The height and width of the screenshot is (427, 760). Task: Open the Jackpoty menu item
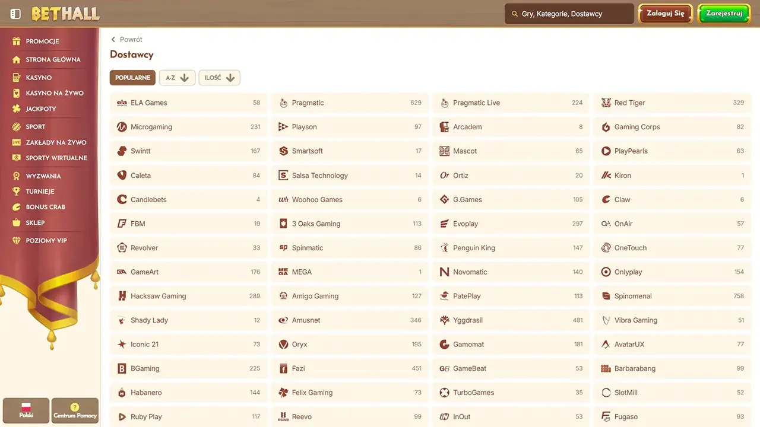41,109
